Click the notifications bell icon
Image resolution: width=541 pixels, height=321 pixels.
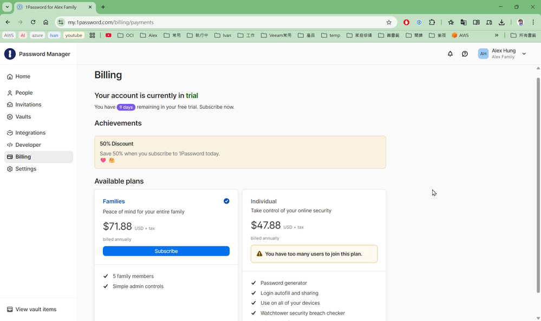[x=450, y=54]
